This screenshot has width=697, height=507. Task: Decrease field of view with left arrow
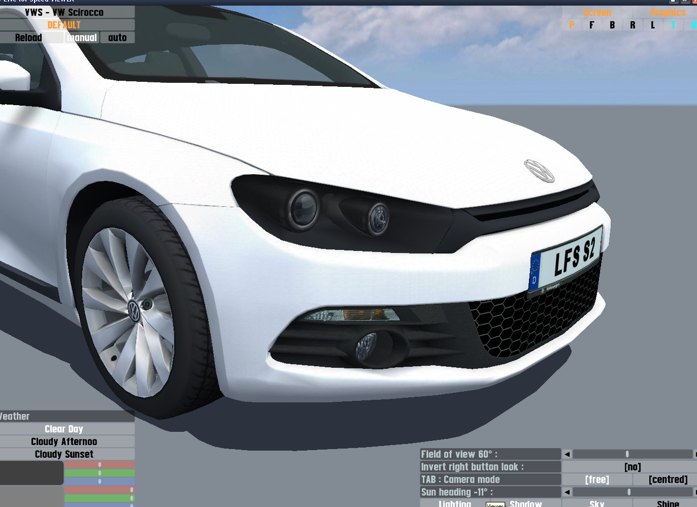click(x=567, y=454)
